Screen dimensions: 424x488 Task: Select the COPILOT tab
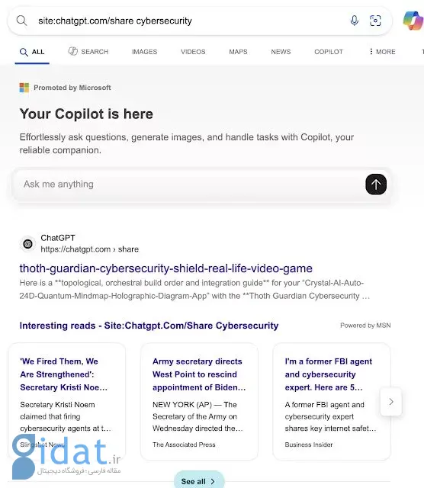pyautogui.click(x=329, y=52)
